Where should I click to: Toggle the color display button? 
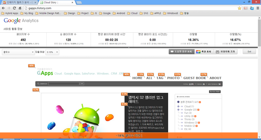pos(204,52)
